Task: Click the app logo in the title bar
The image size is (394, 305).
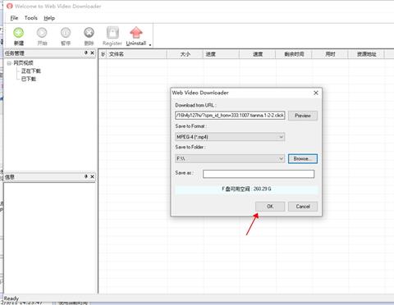Action: [x=10, y=6]
